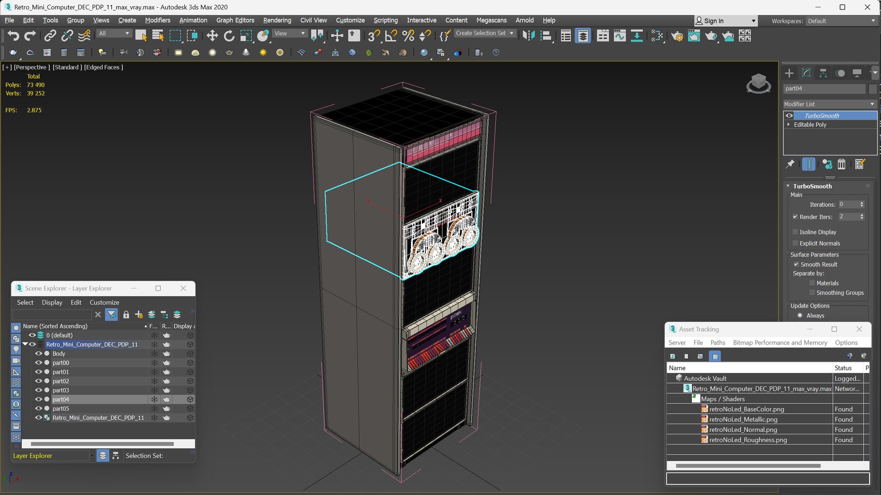
Task: Click the Mirror tool icon
Action: point(528,36)
